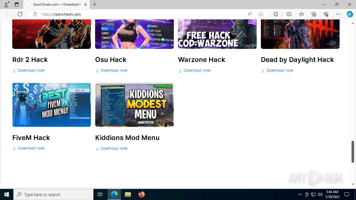The image size is (356, 200).
Task: Download now link under Warzone Hack
Action: pyautogui.click(x=194, y=70)
